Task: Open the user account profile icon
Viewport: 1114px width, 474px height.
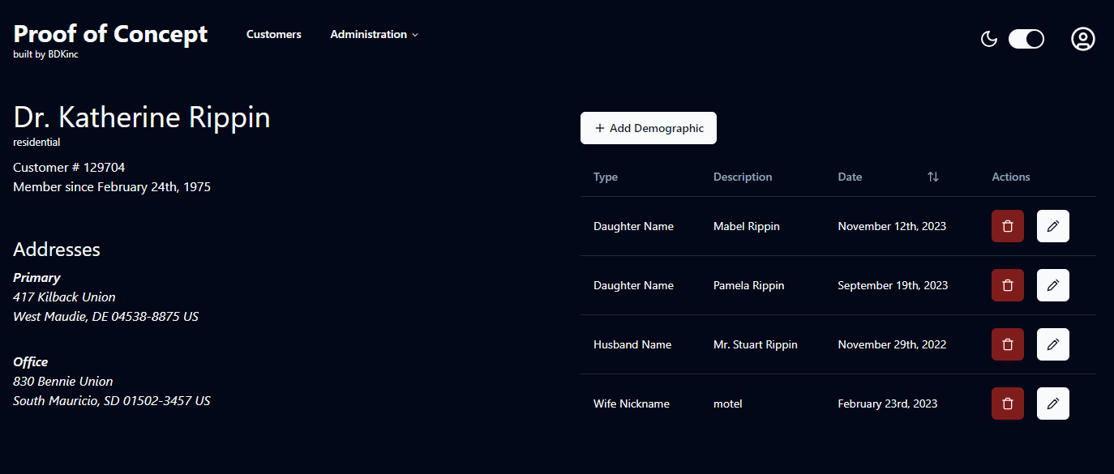Action: coord(1082,39)
